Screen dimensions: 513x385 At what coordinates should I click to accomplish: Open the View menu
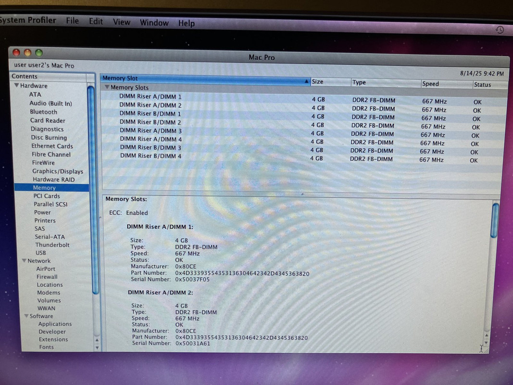coord(121,22)
